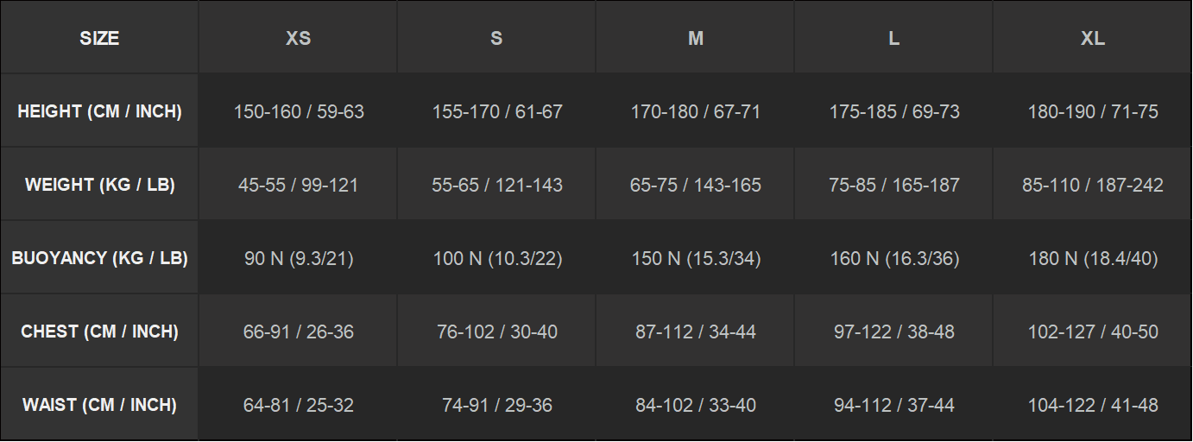
Task: Click the S weight cell 55-65 / 121-143
Action: pyautogui.click(x=496, y=185)
